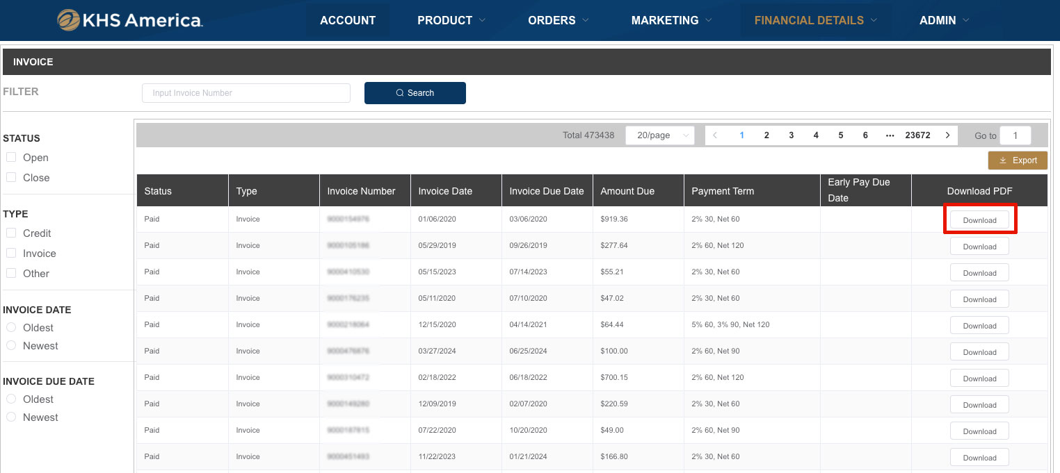Click the magnifier icon inside the Search button
The width and height of the screenshot is (1060, 473).
click(x=400, y=92)
